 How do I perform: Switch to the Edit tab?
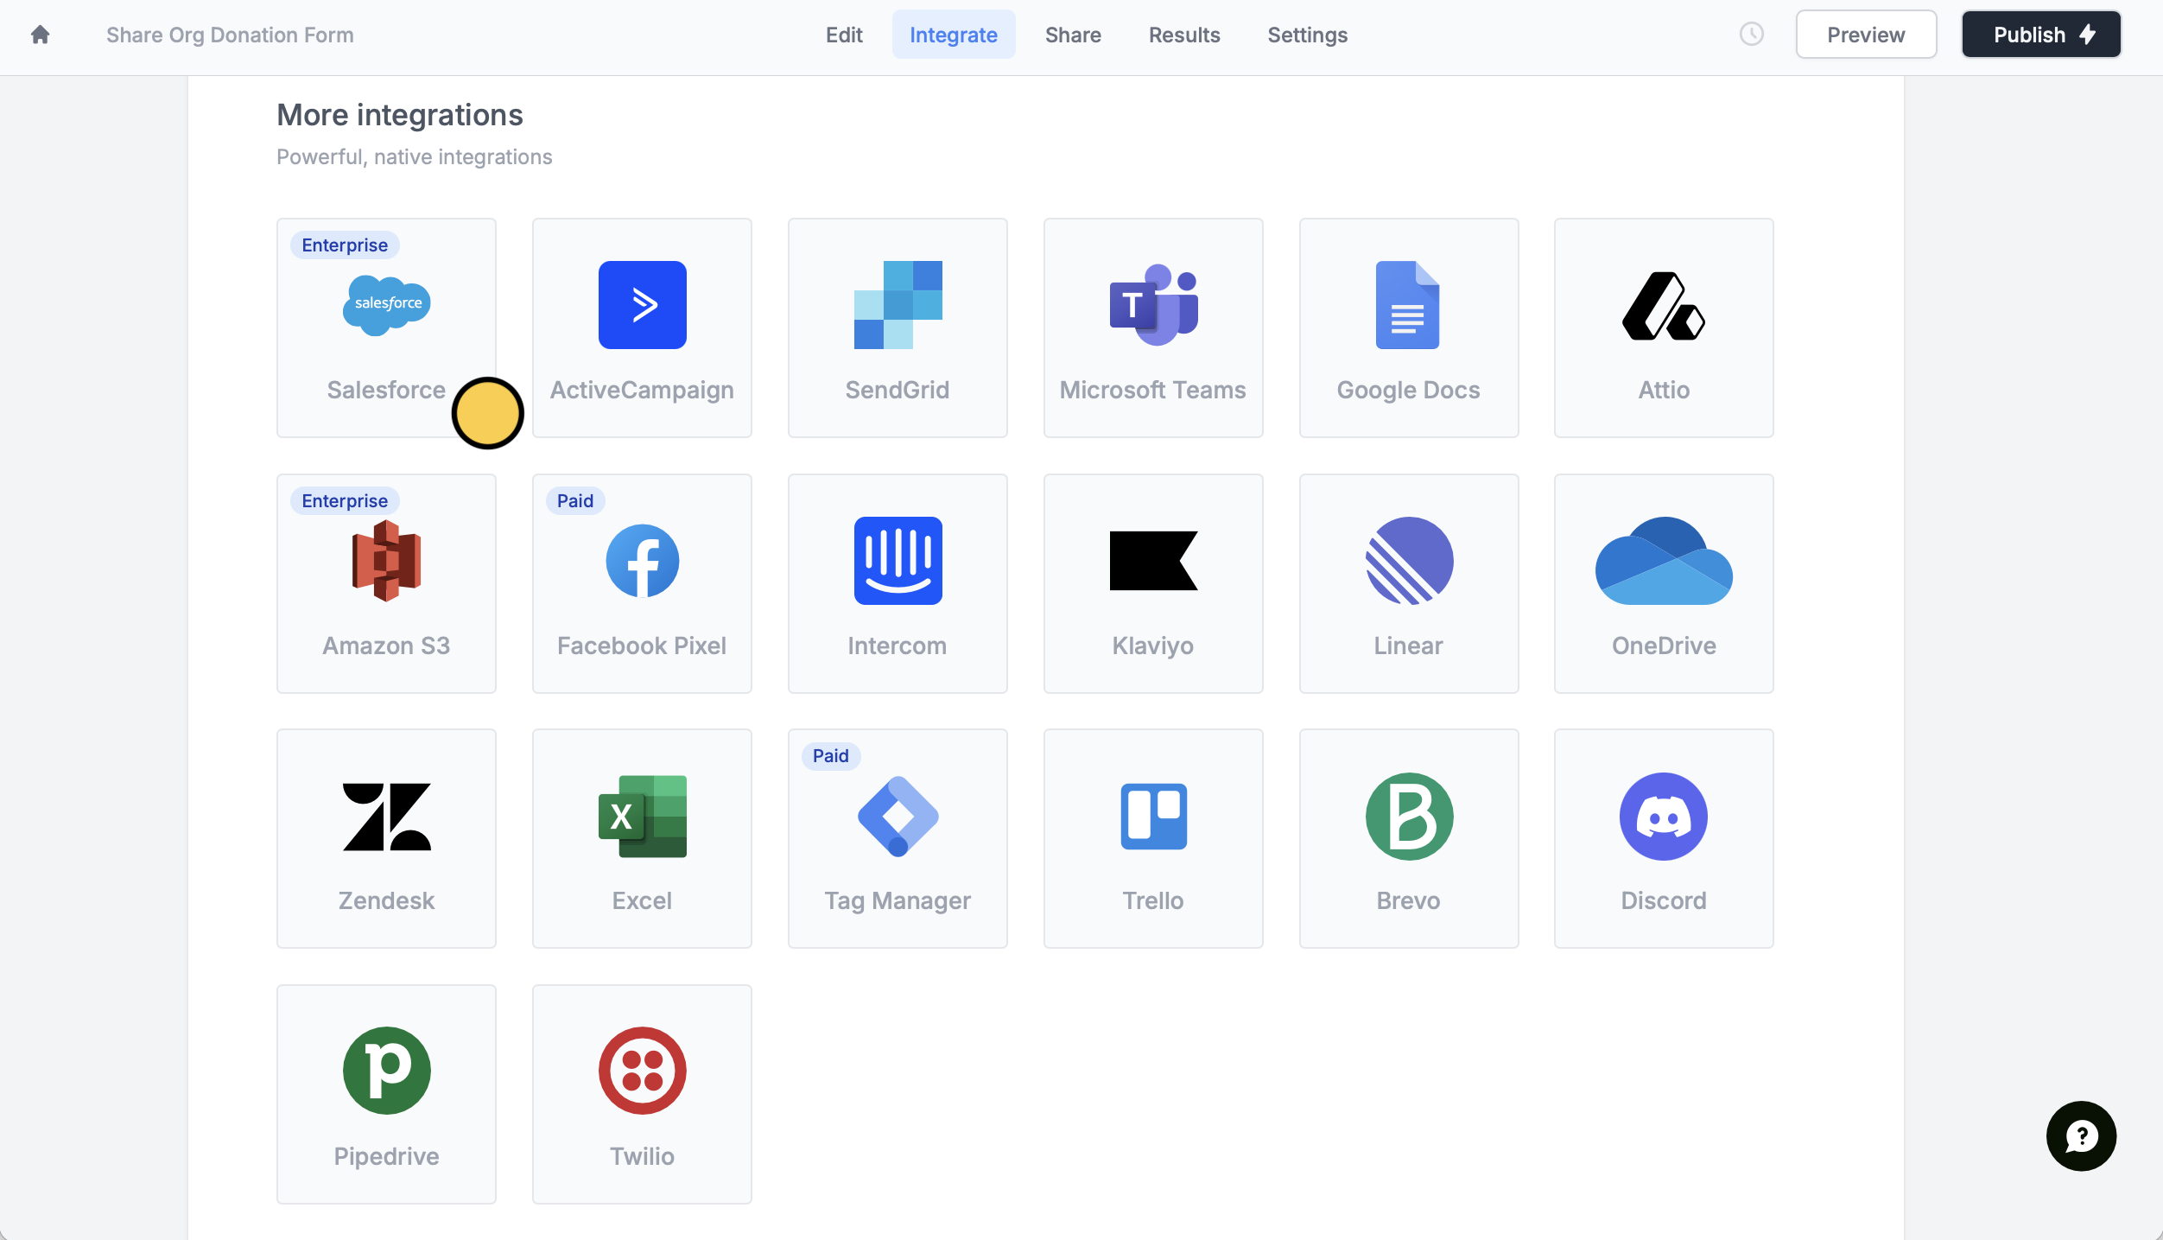tap(843, 35)
